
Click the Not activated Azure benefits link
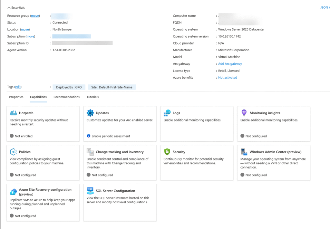click(x=228, y=78)
